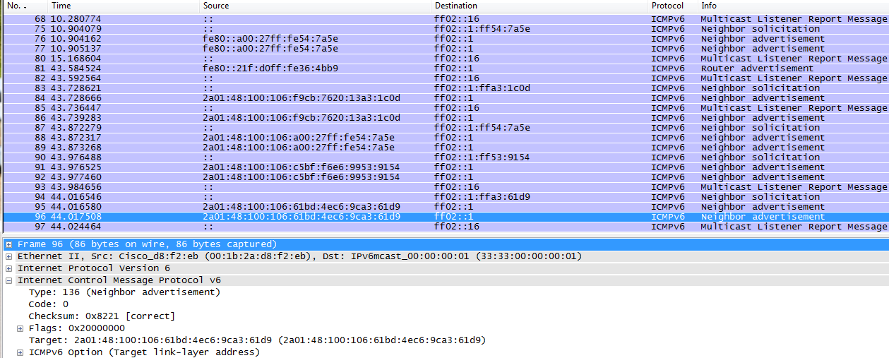Select packet number 68
This screenshot has width=889, height=358.
445,19
